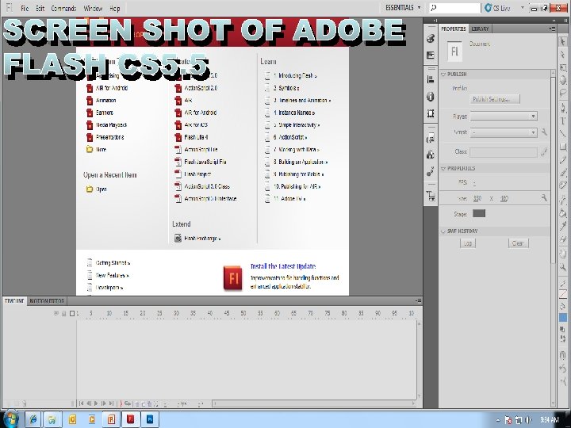Toggle lock all layers in timeline header

[63, 313]
